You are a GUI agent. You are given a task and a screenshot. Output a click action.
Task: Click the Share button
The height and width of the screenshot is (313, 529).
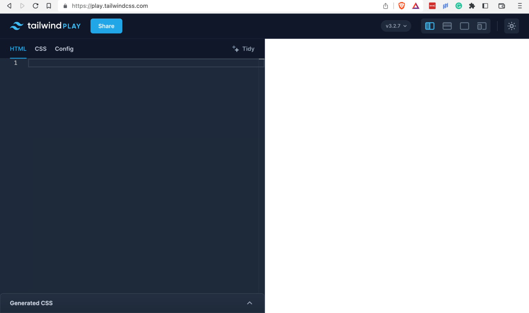point(106,26)
